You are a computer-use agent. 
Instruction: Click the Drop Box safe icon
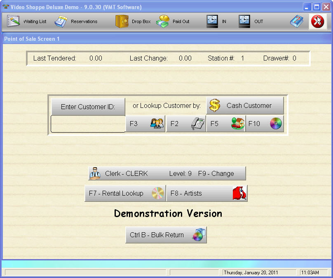122,21
